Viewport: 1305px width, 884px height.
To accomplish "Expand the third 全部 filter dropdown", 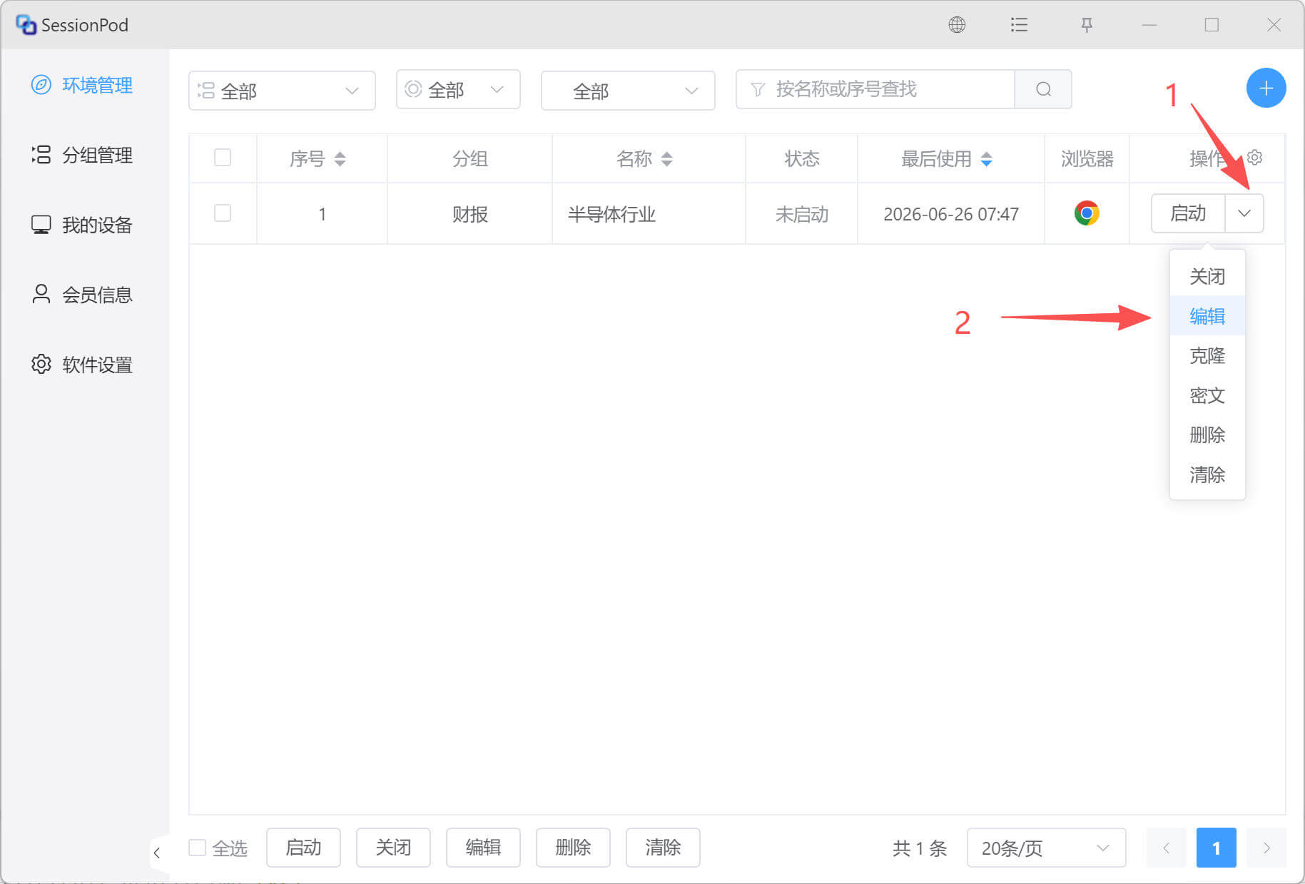I will point(628,91).
